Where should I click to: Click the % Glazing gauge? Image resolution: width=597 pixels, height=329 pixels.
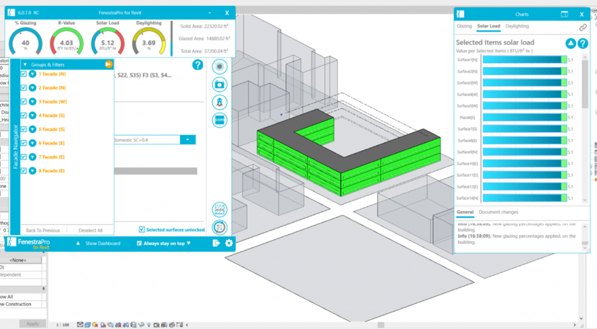(26, 42)
